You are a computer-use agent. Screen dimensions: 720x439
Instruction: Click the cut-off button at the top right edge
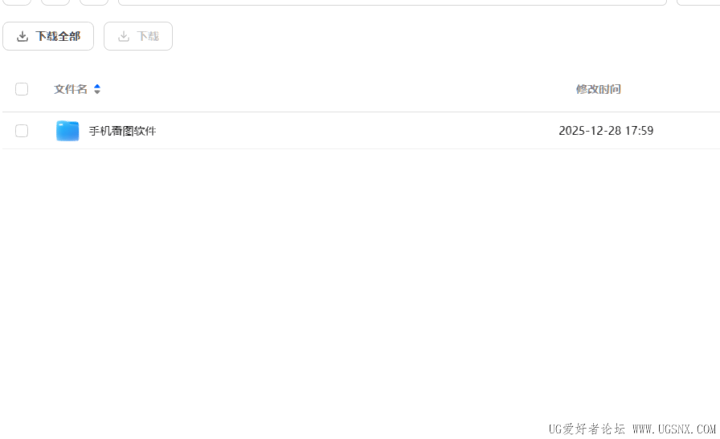tap(698, 2)
